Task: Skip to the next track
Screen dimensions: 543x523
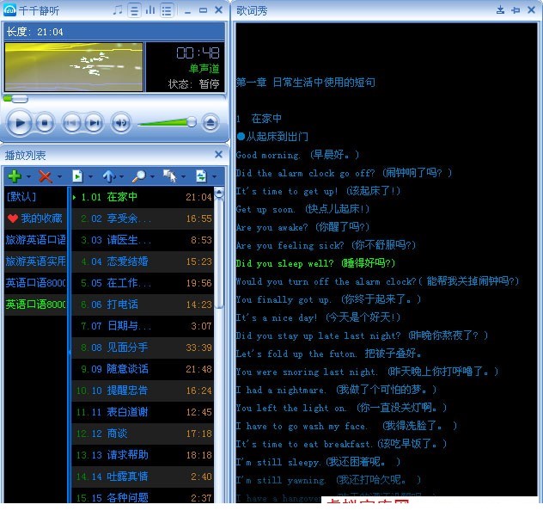Action: [94, 123]
